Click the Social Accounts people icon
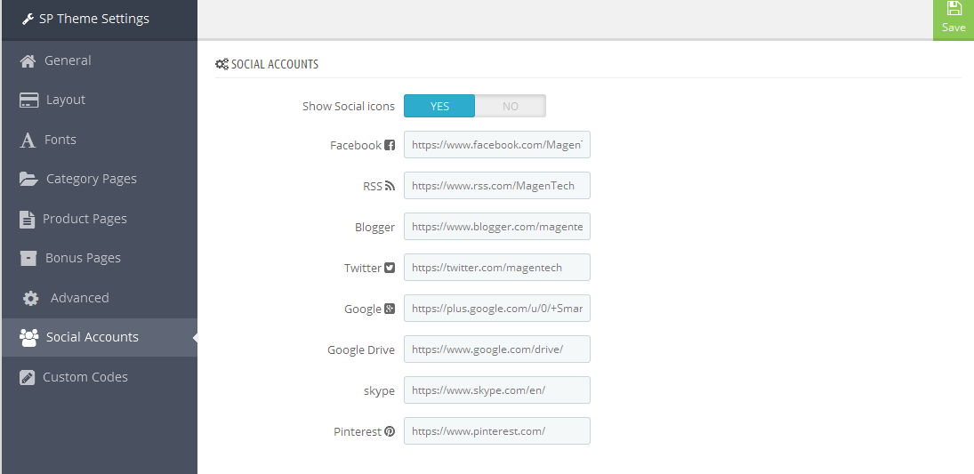The width and height of the screenshot is (974, 474). (28, 337)
